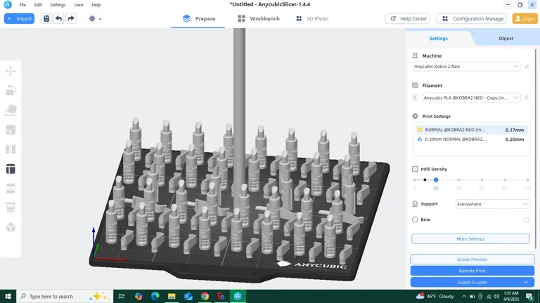Select the Mirror tool in left sidebar
The image size is (540, 303).
pos(11,149)
